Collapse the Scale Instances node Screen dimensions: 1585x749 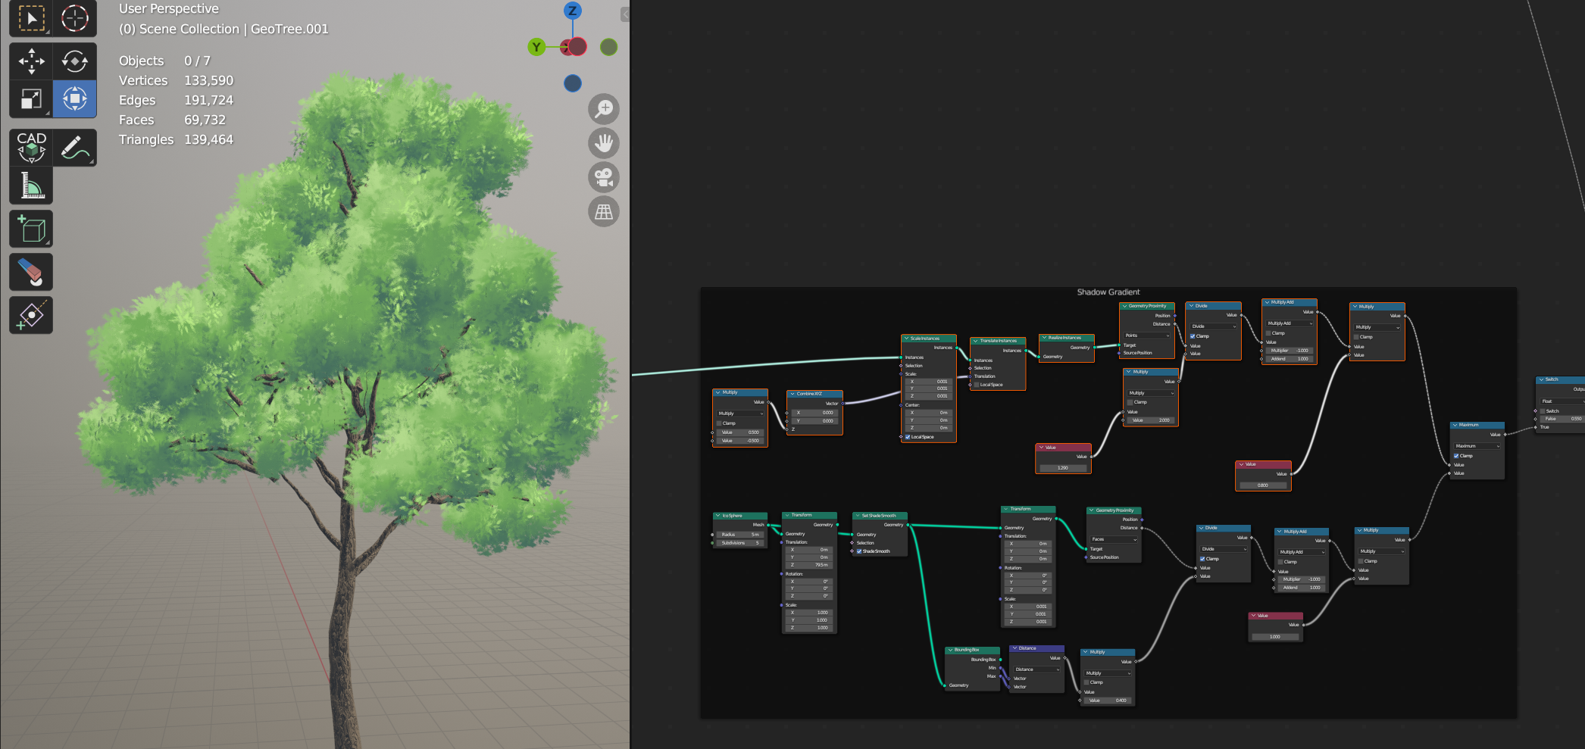coord(906,339)
